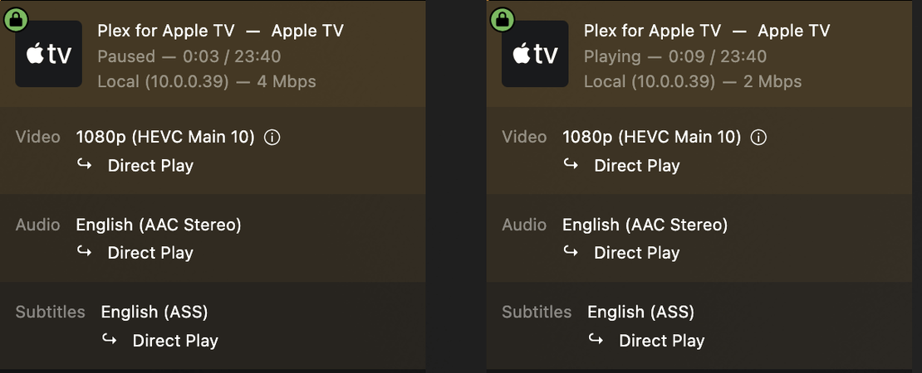Click the green lock icon on the paused session
This screenshot has width=922, height=373.
coord(16,20)
